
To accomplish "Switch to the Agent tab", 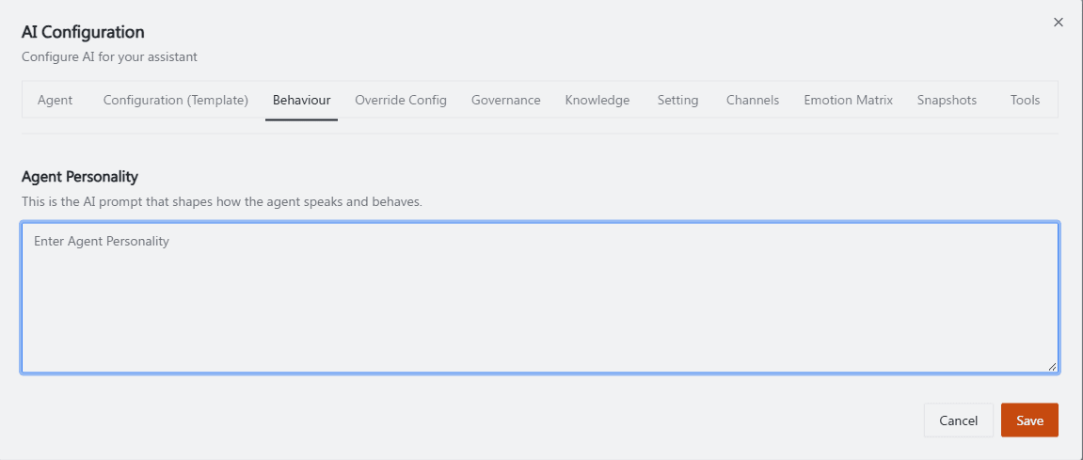I will 55,100.
